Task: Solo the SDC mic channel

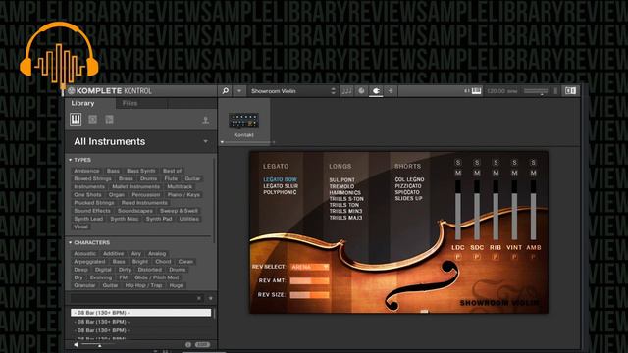Action: point(477,163)
